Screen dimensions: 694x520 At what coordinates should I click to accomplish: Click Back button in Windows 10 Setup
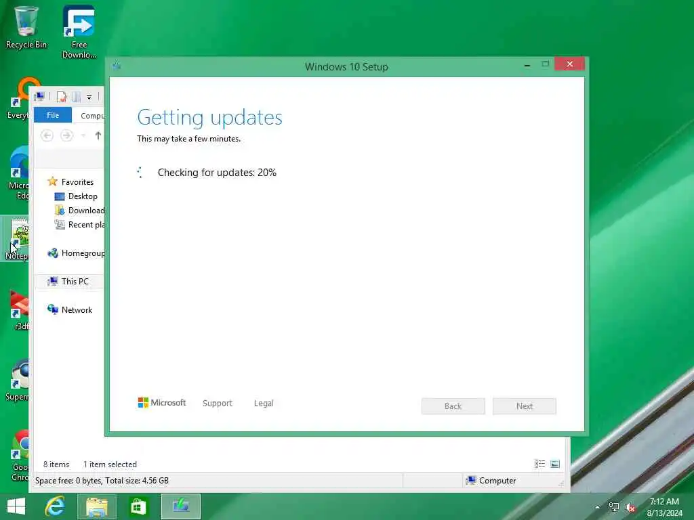click(453, 406)
